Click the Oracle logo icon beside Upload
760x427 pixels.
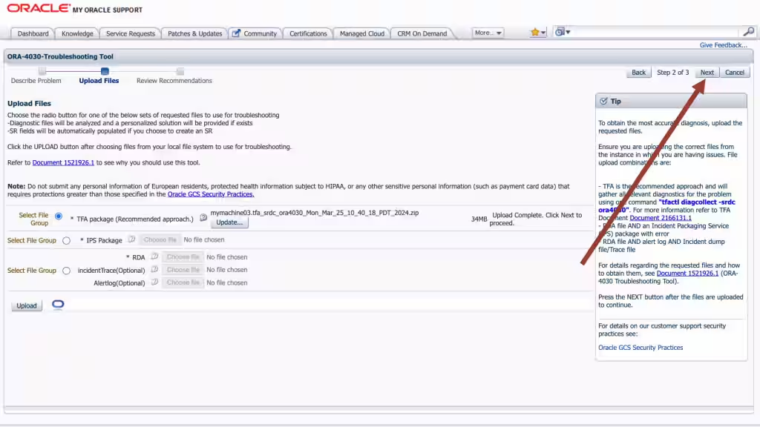[x=58, y=305]
